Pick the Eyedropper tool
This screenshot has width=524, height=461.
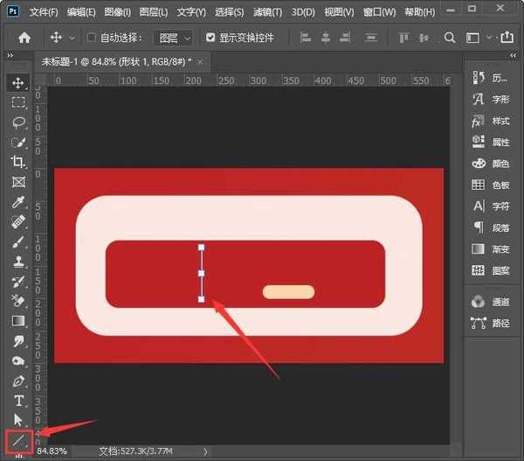tap(18, 202)
